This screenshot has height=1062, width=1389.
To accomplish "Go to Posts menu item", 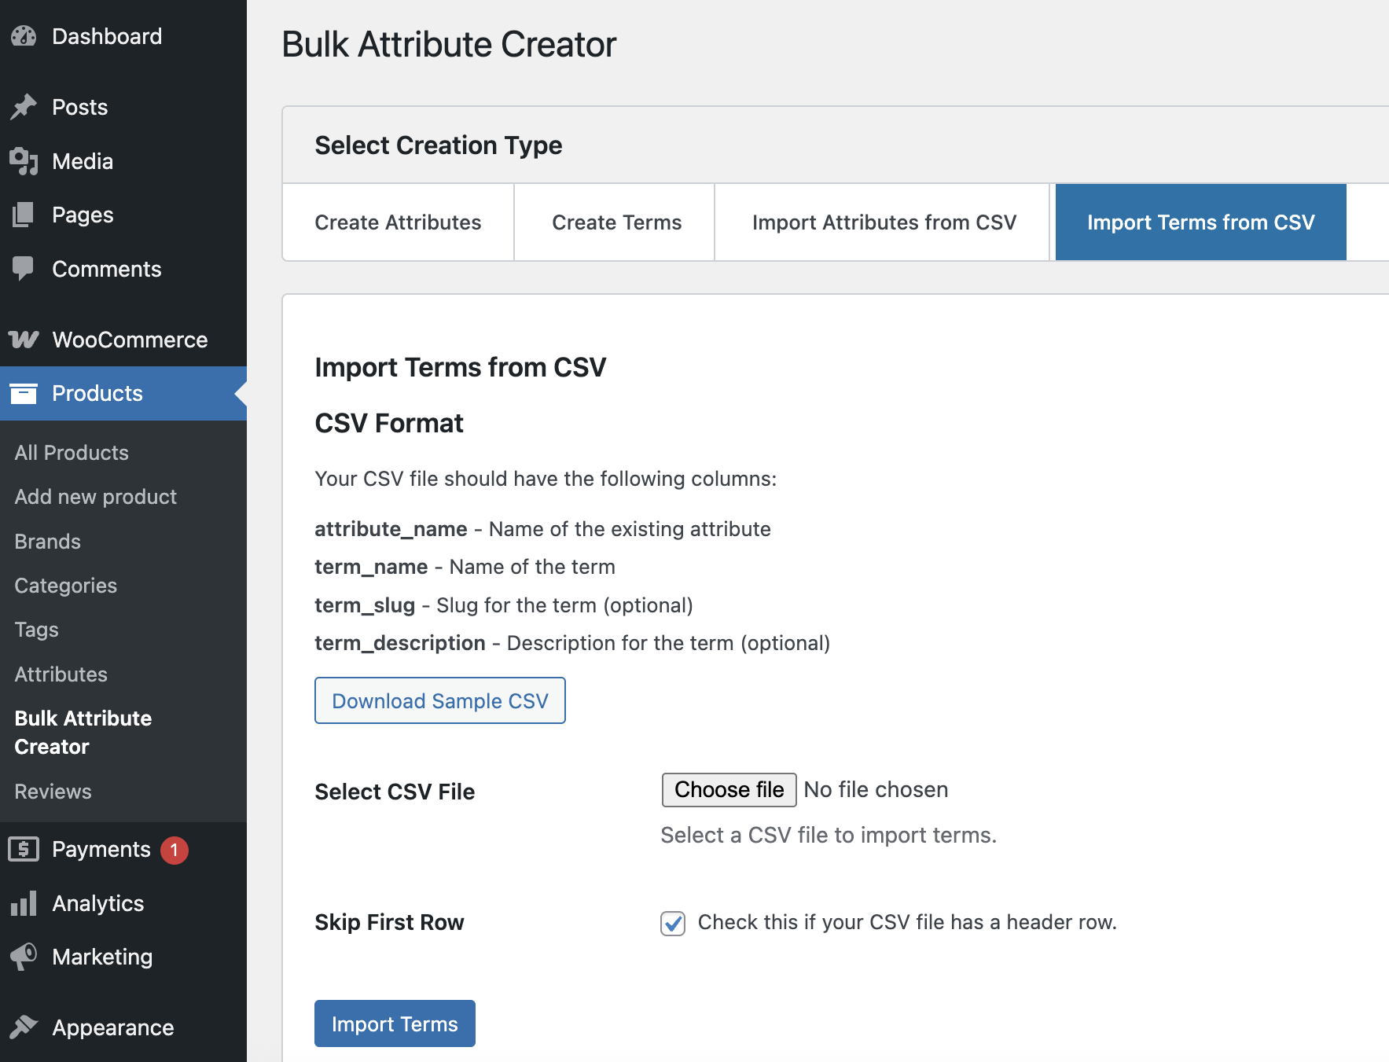I will (x=123, y=107).
